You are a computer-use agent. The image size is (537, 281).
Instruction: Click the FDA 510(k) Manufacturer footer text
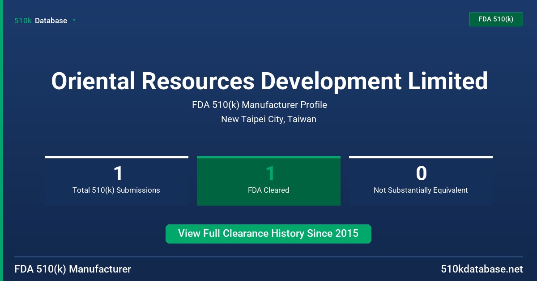(73, 269)
